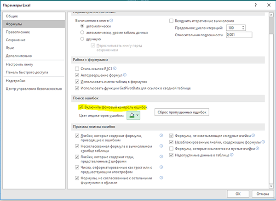
Task: Toggle GetPivotData functions checkbox
Action: (x=77, y=88)
